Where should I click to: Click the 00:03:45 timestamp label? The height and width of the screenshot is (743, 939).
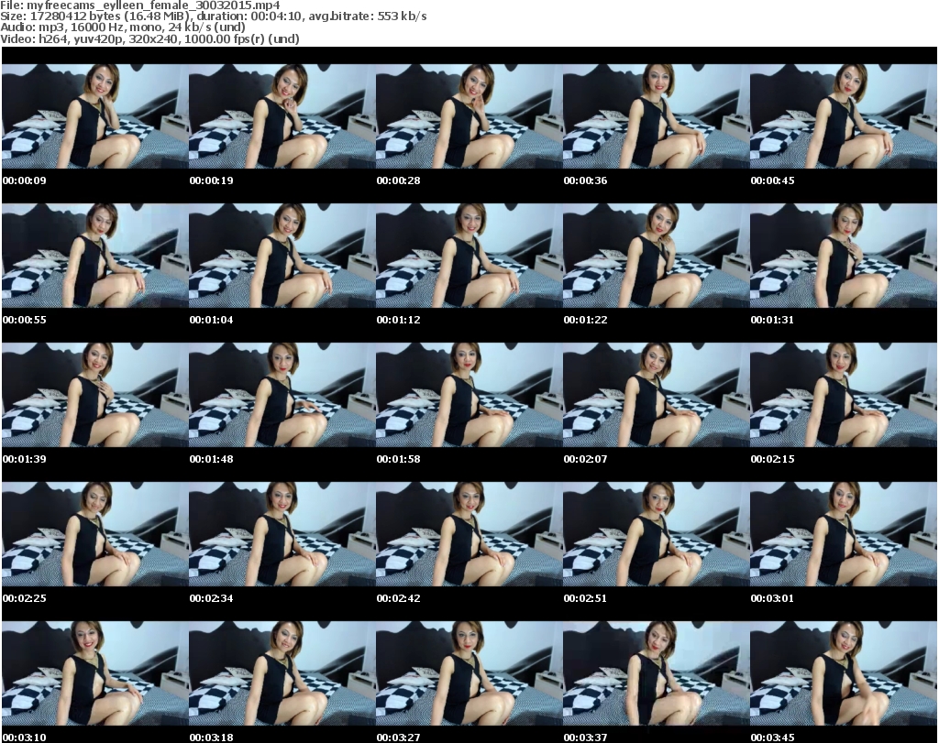point(772,738)
